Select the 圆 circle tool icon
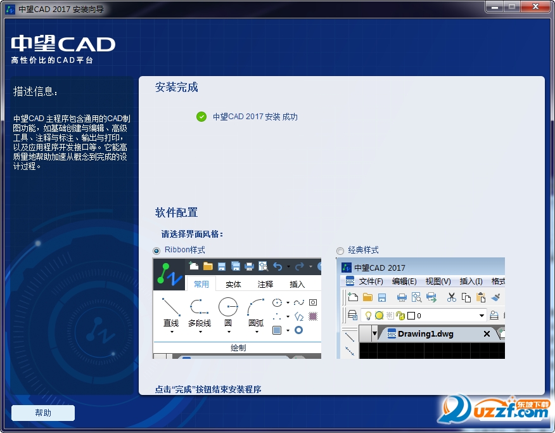555x433 pixels. click(x=228, y=307)
